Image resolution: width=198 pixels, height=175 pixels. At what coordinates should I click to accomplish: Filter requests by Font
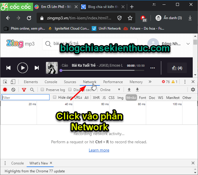pos(143,98)
